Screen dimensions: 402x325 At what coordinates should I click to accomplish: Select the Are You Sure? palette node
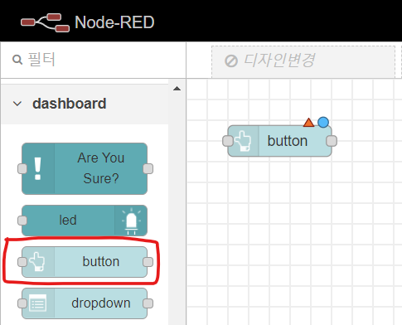point(85,168)
